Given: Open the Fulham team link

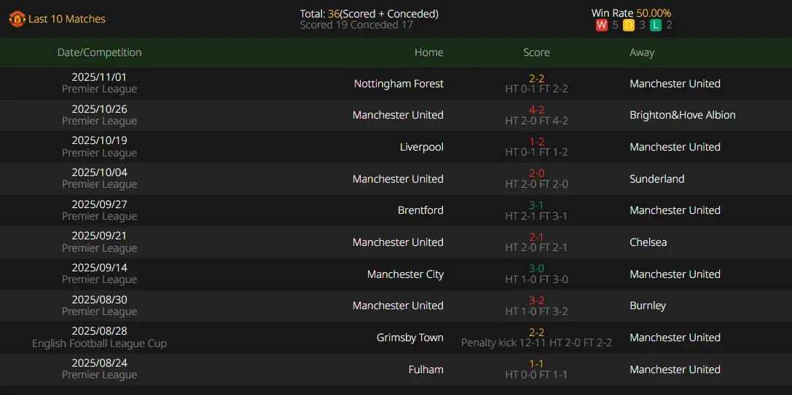Looking at the screenshot, I should coord(426,370).
